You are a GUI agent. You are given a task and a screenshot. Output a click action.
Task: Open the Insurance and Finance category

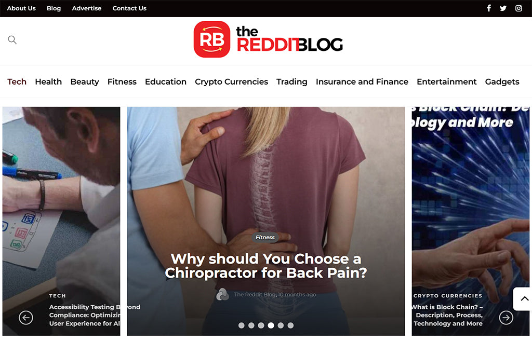[362, 81]
